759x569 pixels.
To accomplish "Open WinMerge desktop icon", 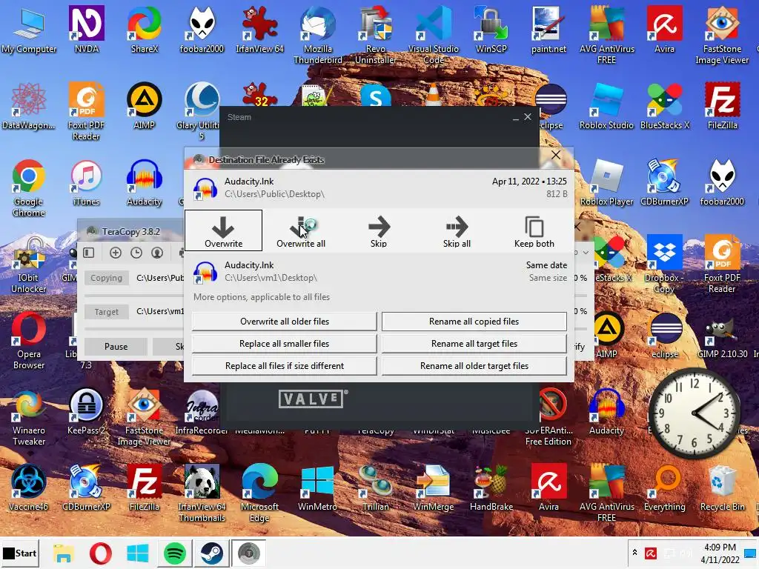I will click(433, 488).
